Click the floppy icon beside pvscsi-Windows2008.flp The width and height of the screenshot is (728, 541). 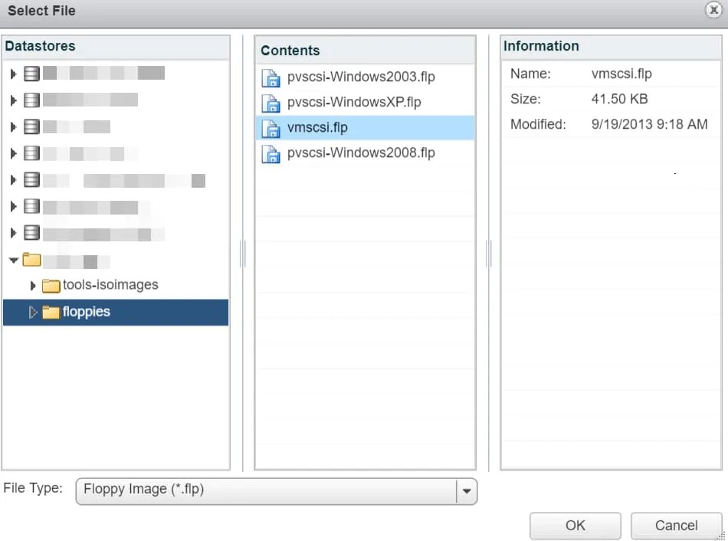[x=271, y=153]
